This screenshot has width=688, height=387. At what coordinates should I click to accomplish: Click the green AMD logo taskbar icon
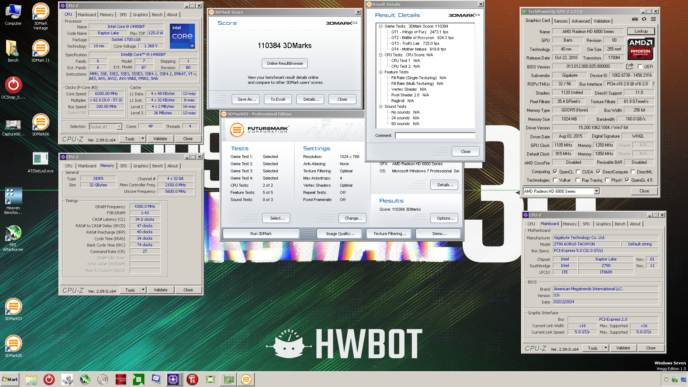pyautogui.click(x=139, y=379)
